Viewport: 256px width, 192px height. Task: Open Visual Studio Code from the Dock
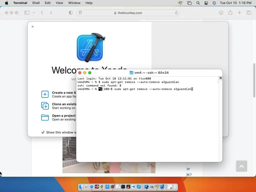click(x=133, y=186)
